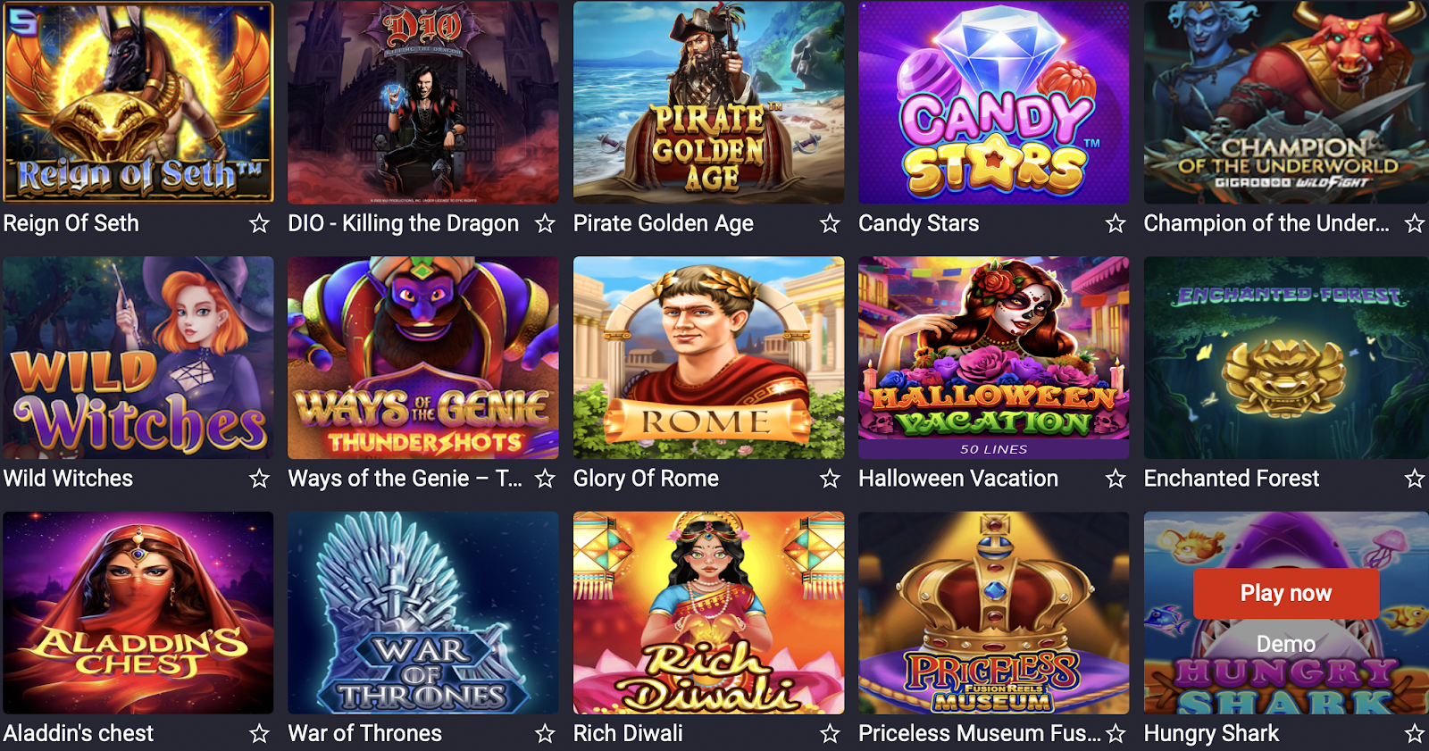This screenshot has height=751, width=1429.
Task: Star the Enchanted Forest game
Action: tap(1414, 479)
